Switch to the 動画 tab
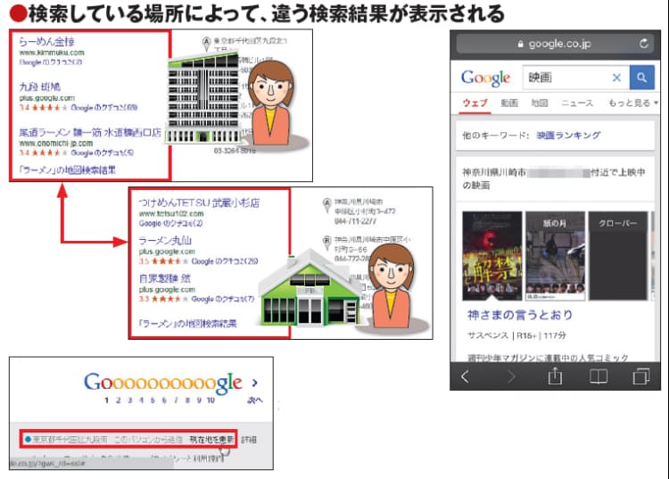Image resolution: width=669 pixels, height=479 pixels. pyautogui.click(x=509, y=103)
